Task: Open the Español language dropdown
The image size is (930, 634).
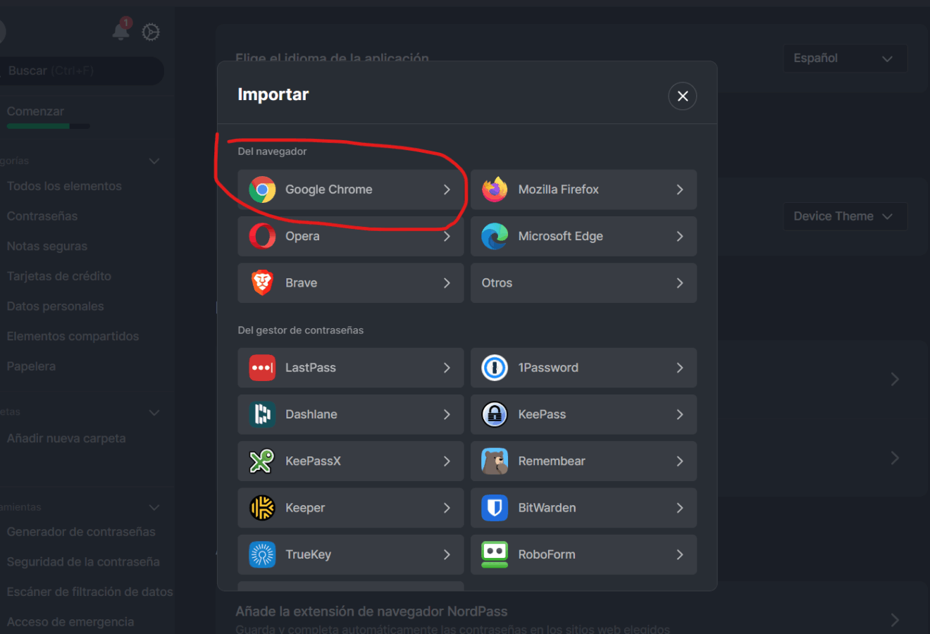Action: point(845,58)
